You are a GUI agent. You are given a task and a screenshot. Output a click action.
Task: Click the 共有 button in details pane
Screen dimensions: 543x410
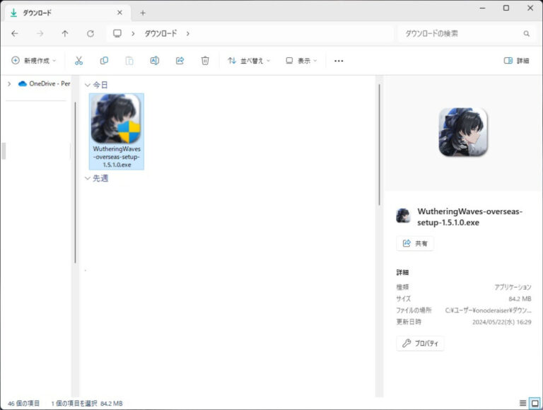pos(415,243)
